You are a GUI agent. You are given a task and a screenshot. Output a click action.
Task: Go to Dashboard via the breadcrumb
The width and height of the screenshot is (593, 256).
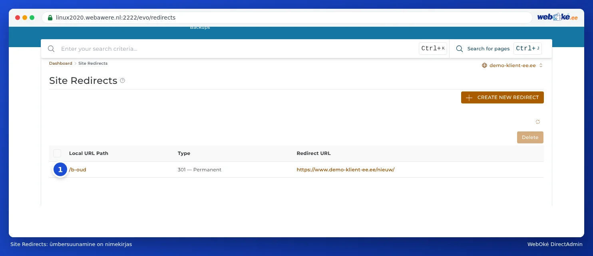[x=61, y=64]
